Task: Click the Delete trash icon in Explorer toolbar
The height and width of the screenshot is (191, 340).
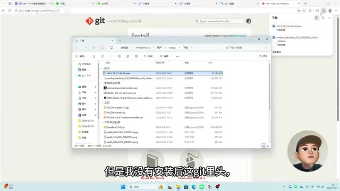Action: pos(136,56)
